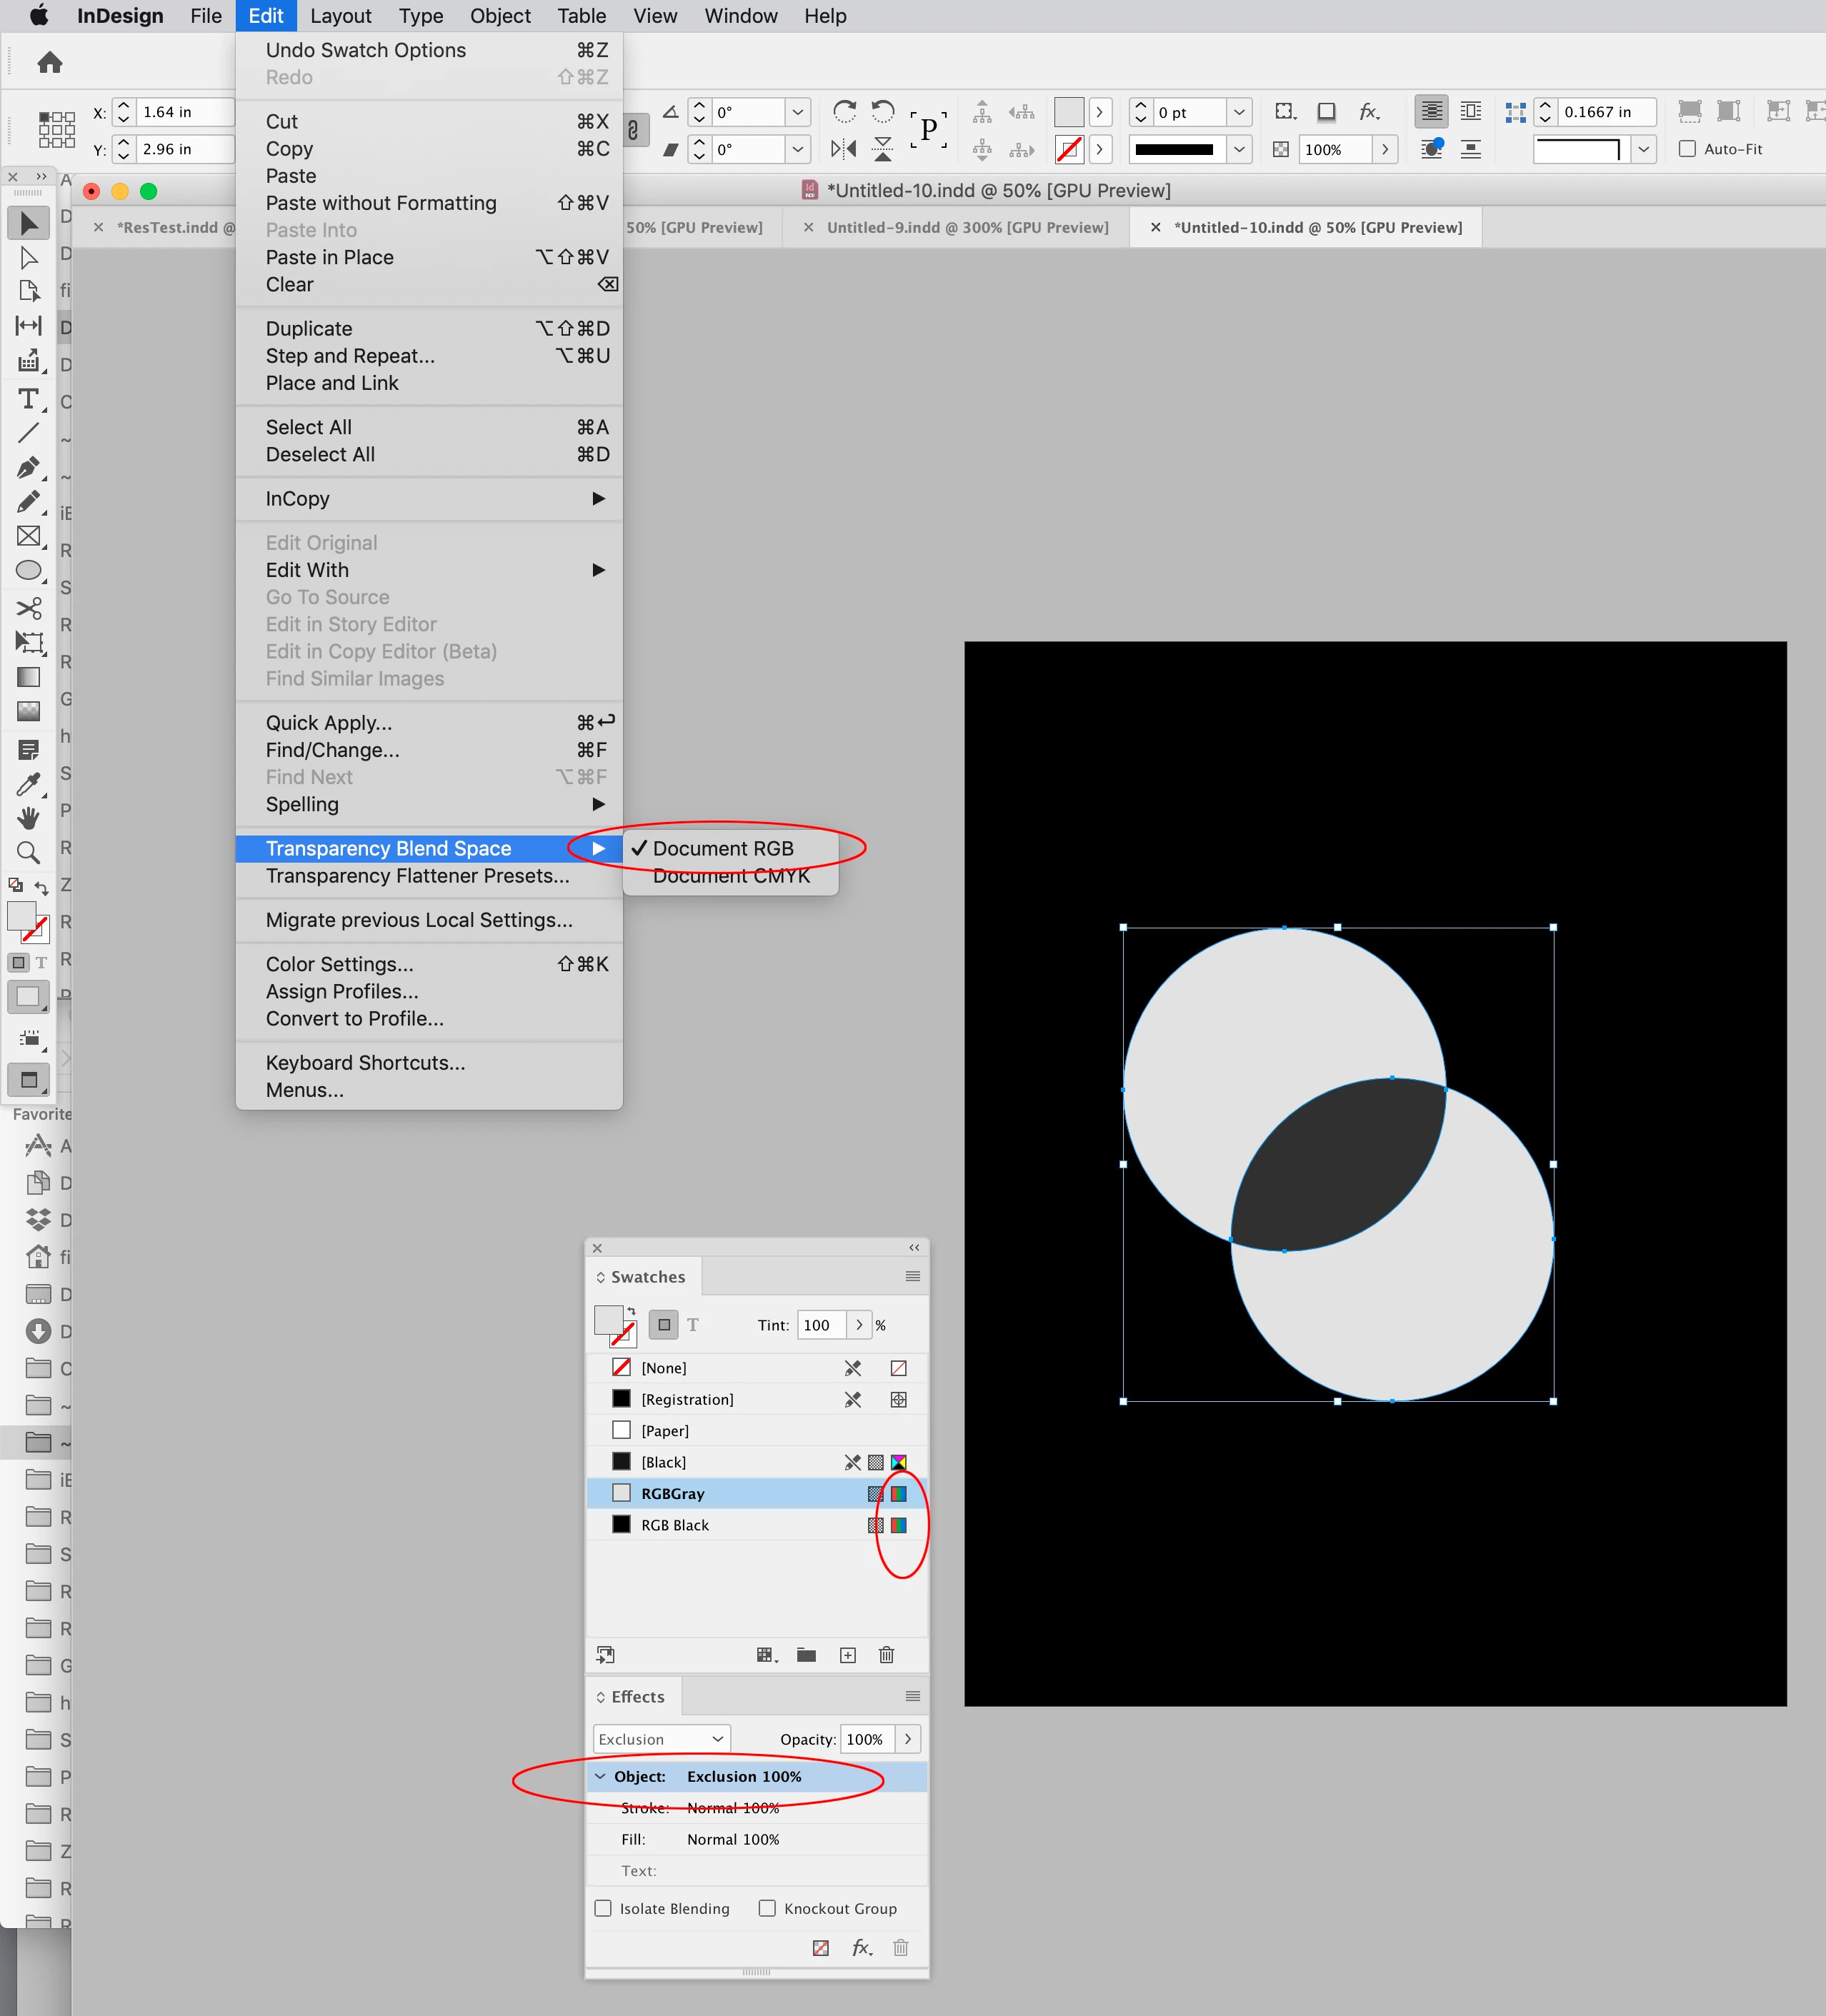Choose Document CMYK blend space
The width and height of the screenshot is (1826, 2016).
[730, 876]
